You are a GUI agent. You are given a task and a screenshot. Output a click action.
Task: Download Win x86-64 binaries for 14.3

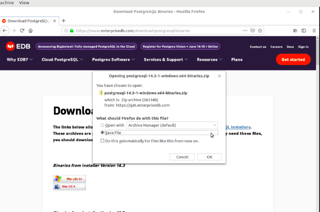click(x=69, y=179)
